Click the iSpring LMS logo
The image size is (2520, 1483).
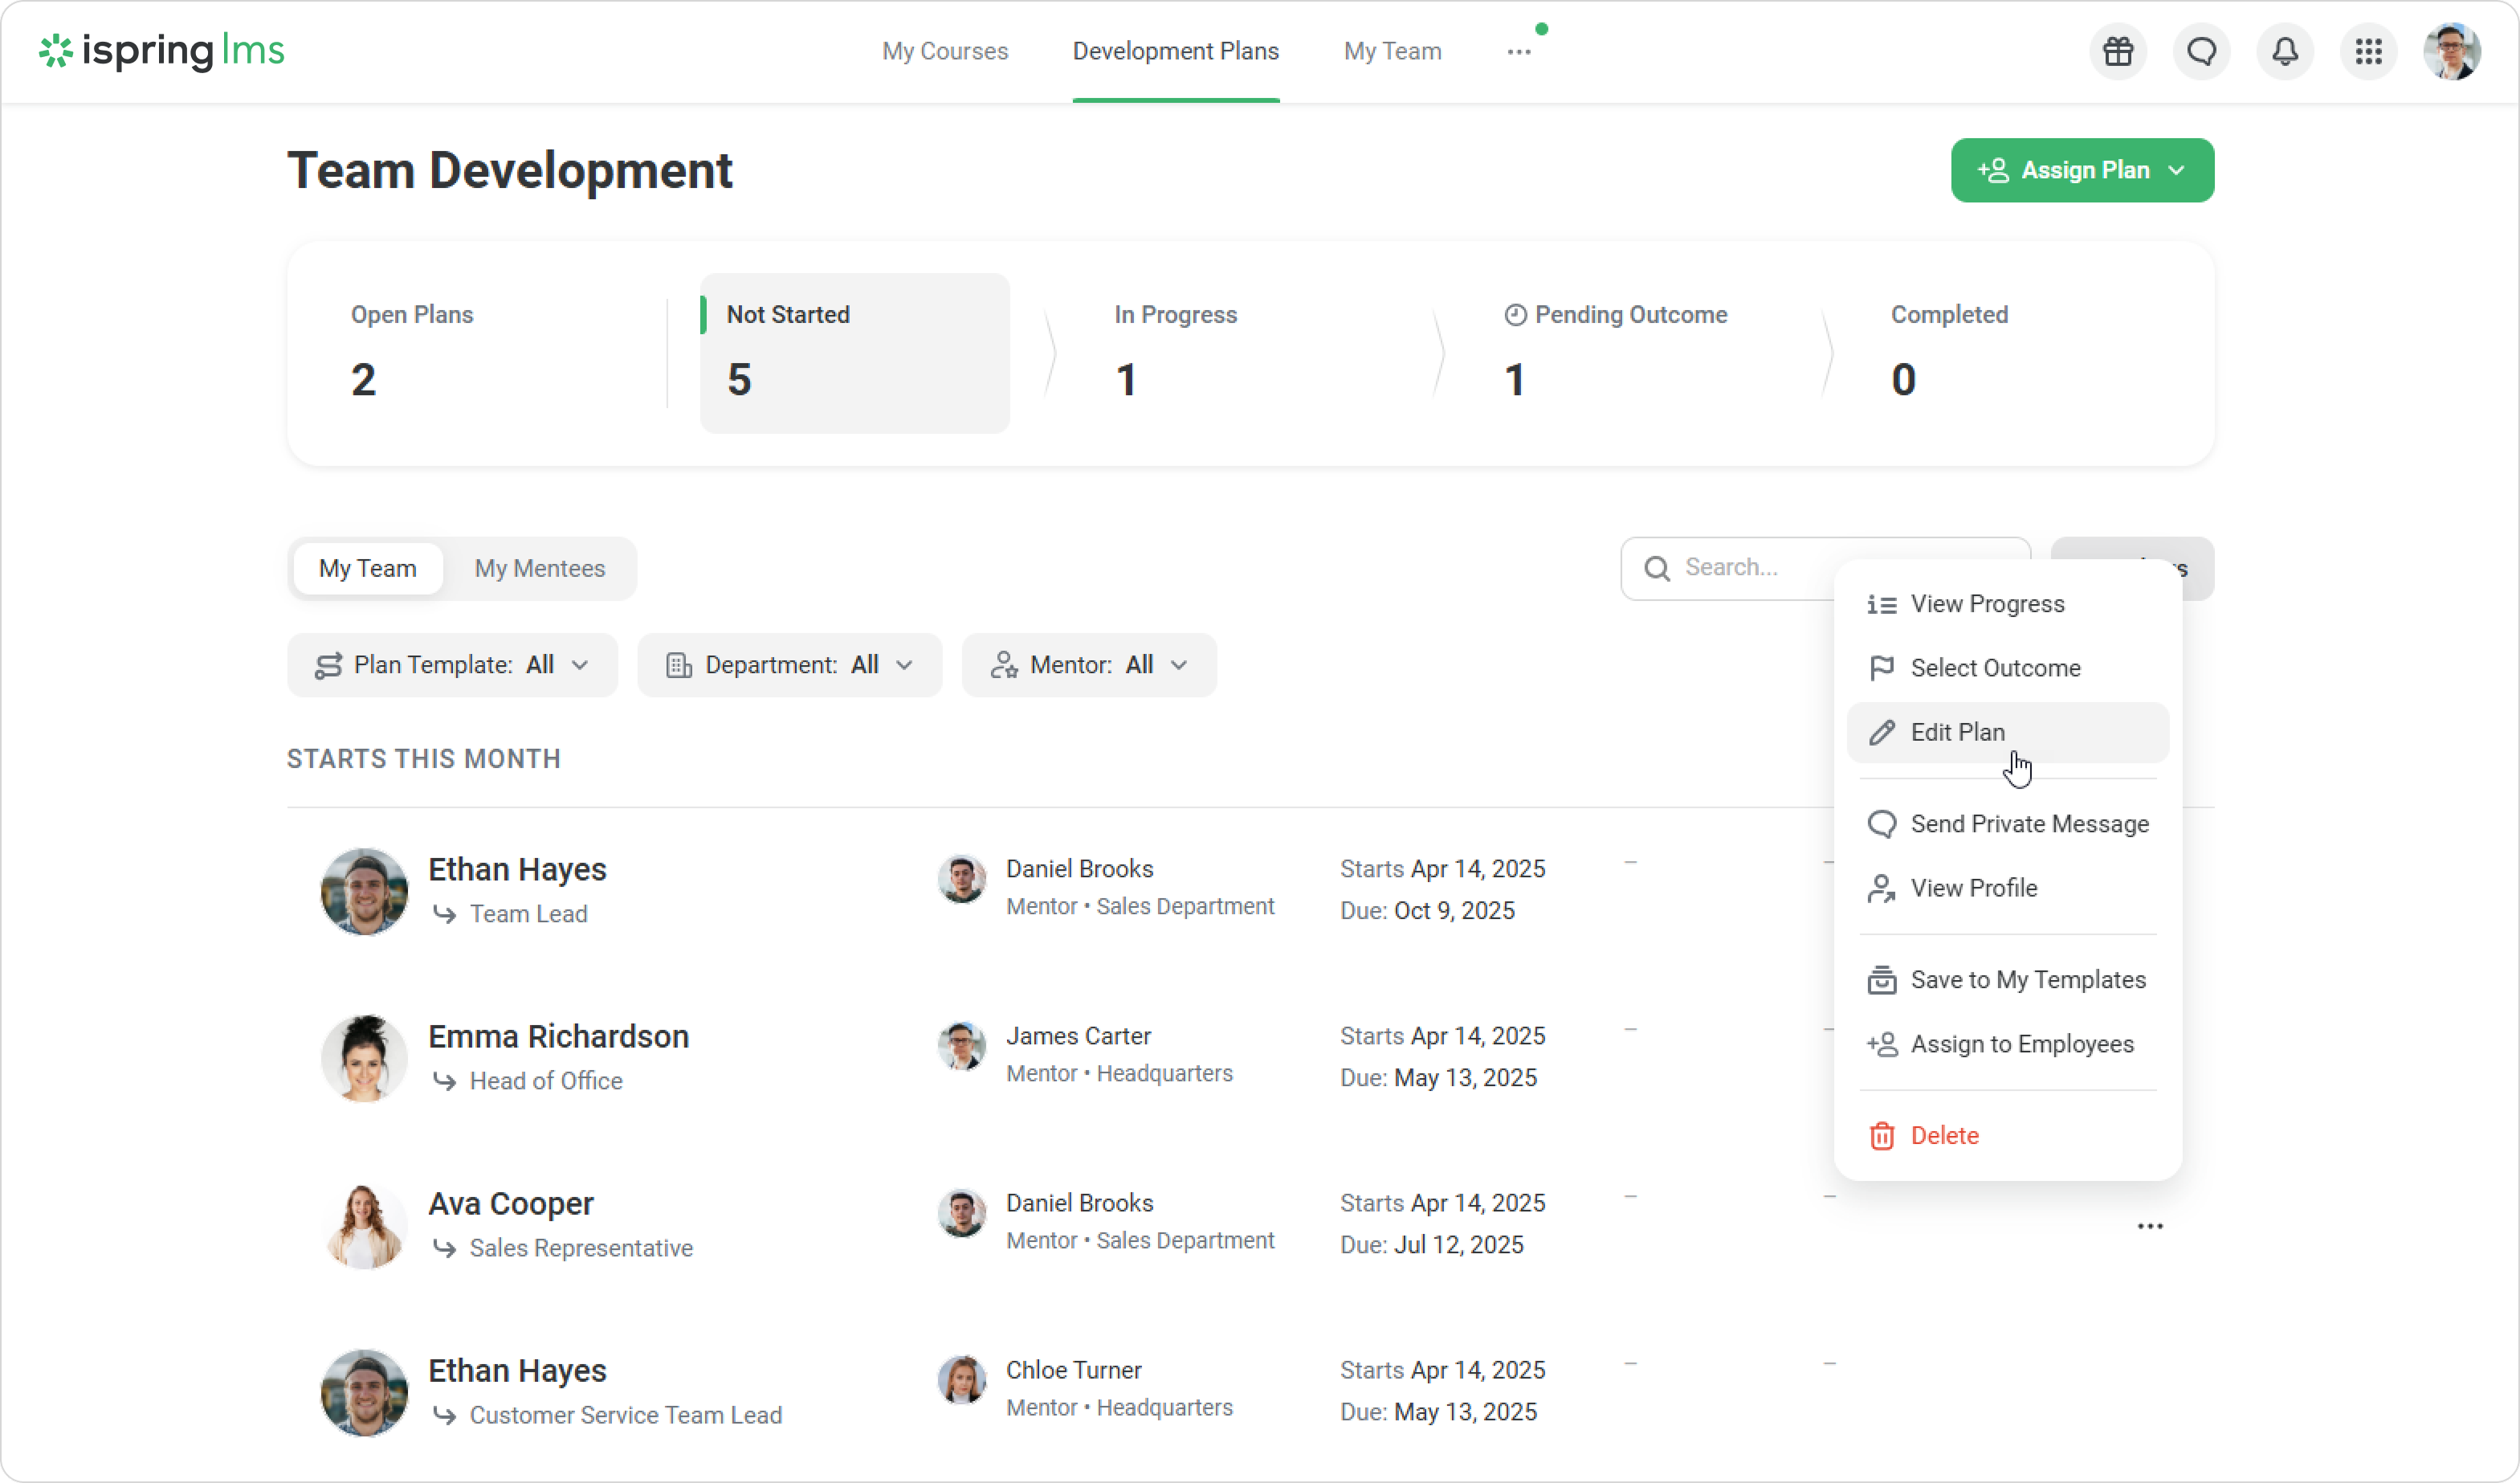(x=162, y=50)
